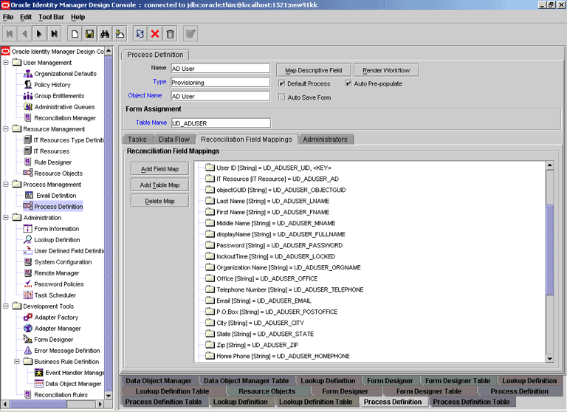This screenshot has height=412, width=567.
Task: Click Delete Map button
Action: pyautogui.click(x=159, y=201)
